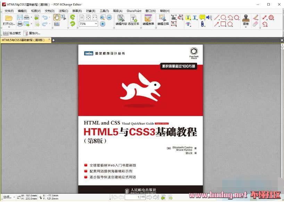
Task: Open the zoom level 75% dropdown
Action: click(96, 24)
